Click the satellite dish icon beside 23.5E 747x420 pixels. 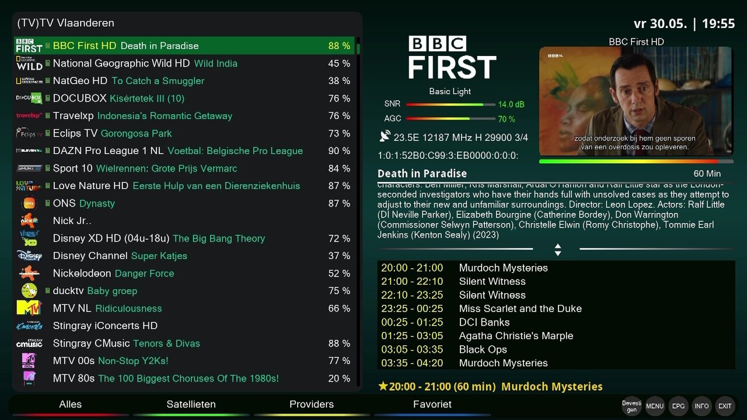[x=385, y=136]
